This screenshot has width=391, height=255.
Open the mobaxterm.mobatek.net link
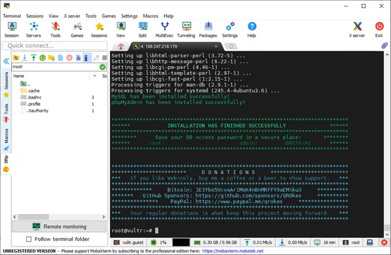(x=233, y=251)
